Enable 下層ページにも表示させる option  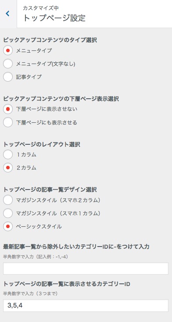pos(8,122)
